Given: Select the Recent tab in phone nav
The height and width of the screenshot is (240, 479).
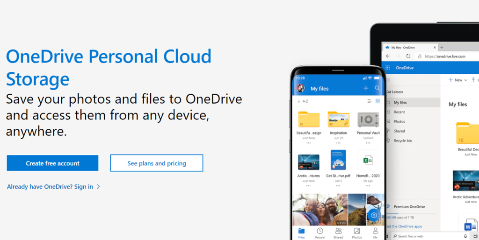Looking at the screenshot, I should pyautogui.click(x=320, y=233).
